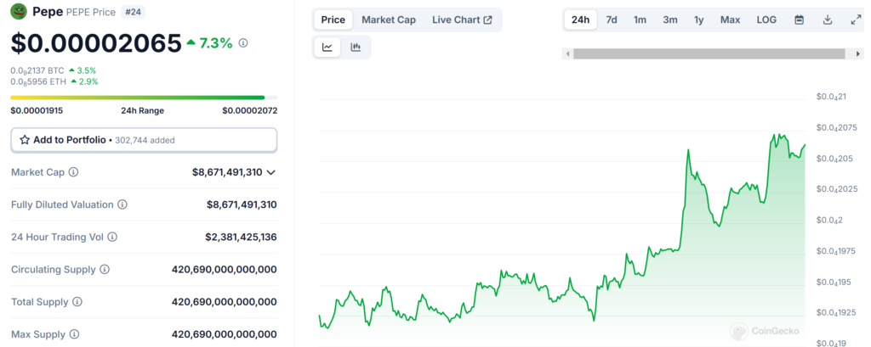Expand chart to fullscreen icon
The height and width of the screenshot is (347, 871).
[856, 20]
